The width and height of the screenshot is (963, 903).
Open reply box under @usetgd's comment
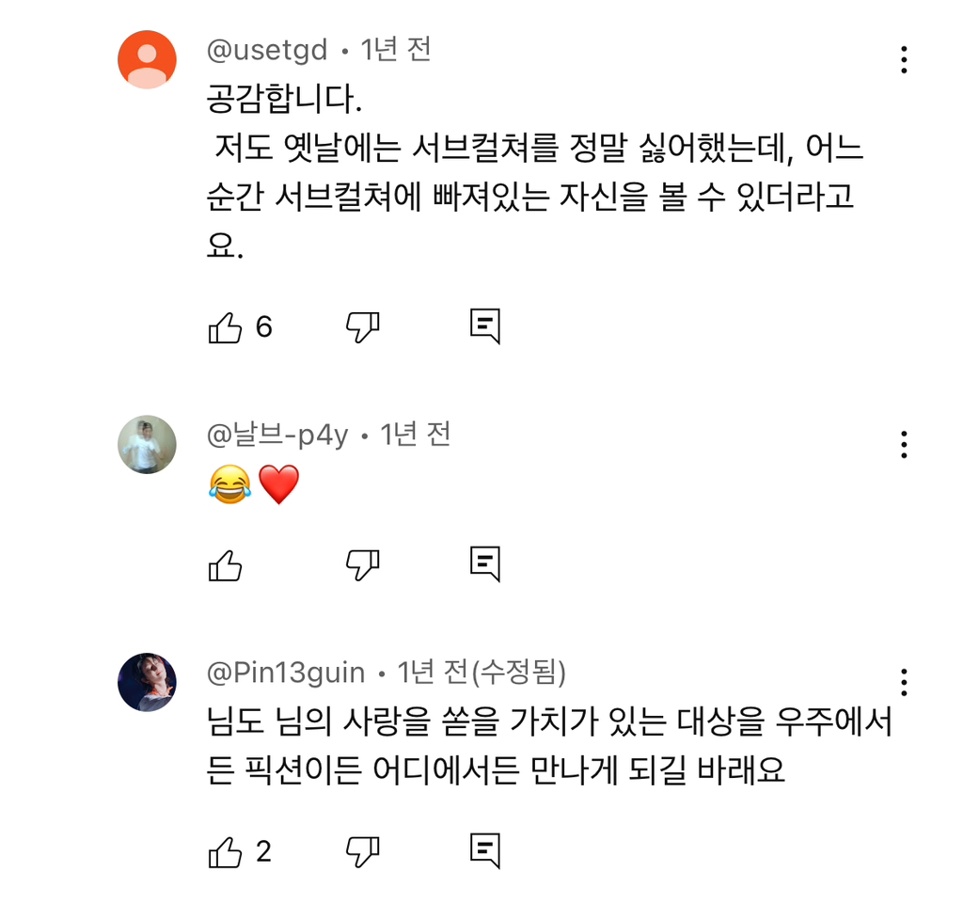(x=486, y=325)
